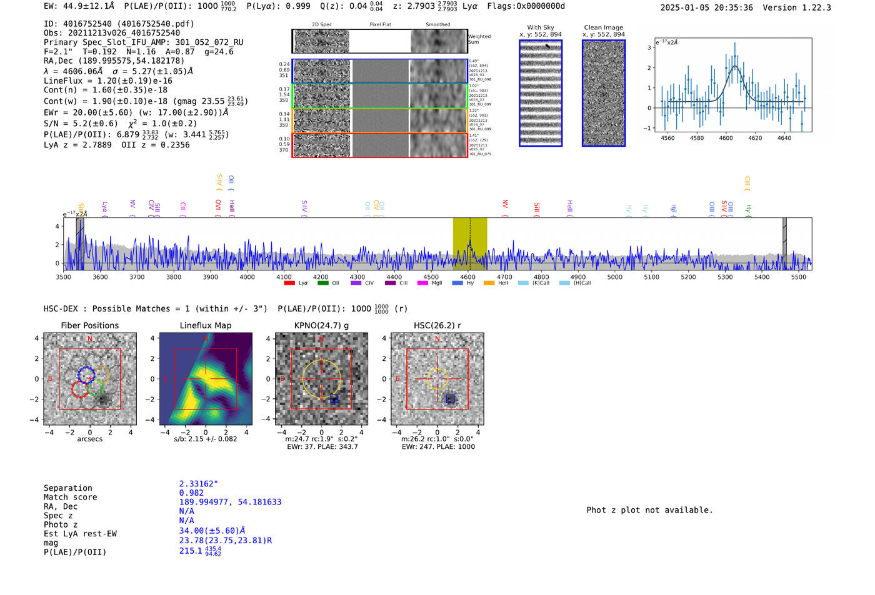Click the Lyα line label above spectrum
The width and height of the screenshot is (875, 595).
coord(104,209)
